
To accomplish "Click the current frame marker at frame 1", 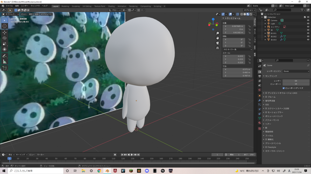I will (x=9, y=159).
